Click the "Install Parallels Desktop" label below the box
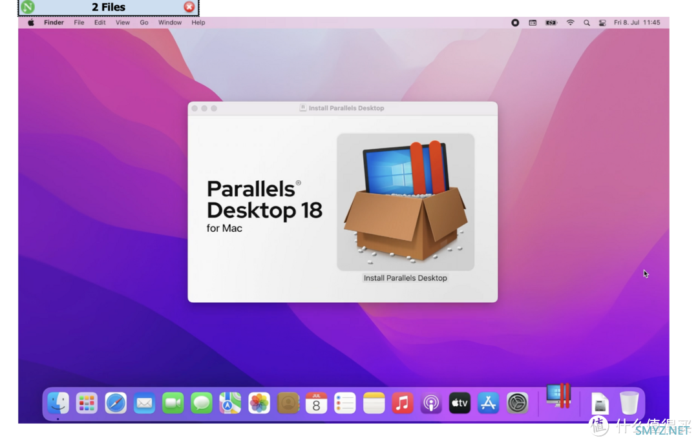698x443 pixels. tap(405, 278)
